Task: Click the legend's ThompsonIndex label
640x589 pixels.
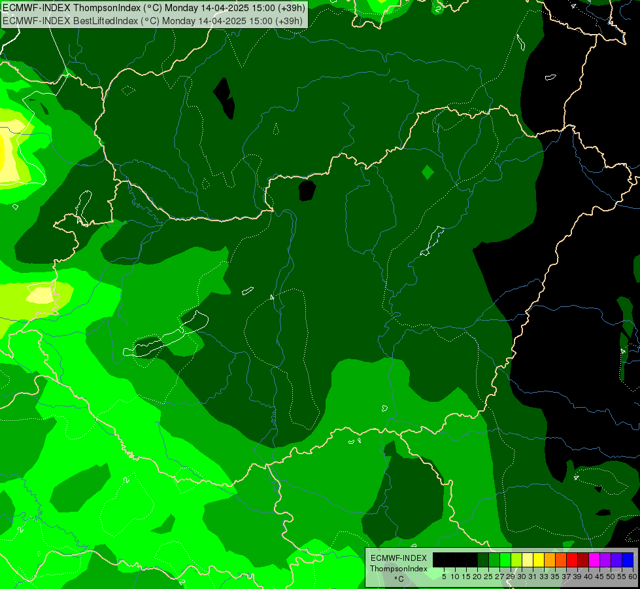Action: pos(399,569)
